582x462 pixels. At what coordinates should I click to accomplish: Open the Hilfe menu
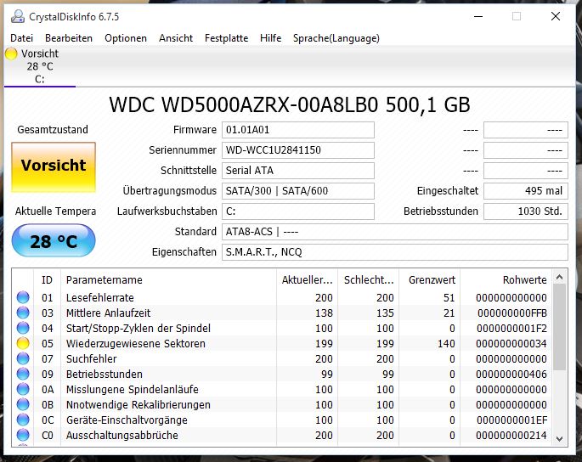[270, 38]
